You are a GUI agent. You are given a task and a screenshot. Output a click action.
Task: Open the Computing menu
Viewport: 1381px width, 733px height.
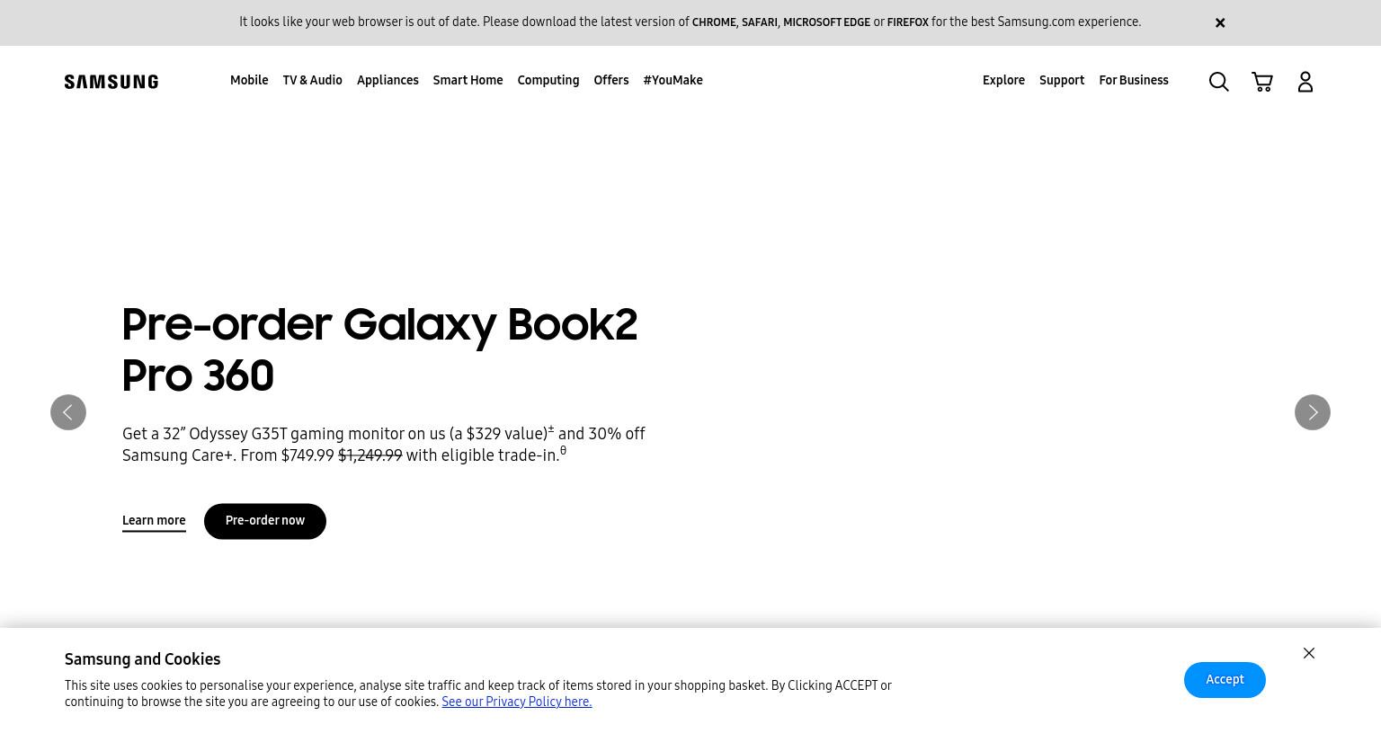[x=548, y=81]
